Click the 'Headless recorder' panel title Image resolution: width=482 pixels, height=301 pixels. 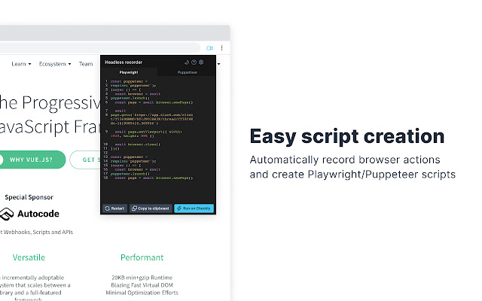point(124,62)
